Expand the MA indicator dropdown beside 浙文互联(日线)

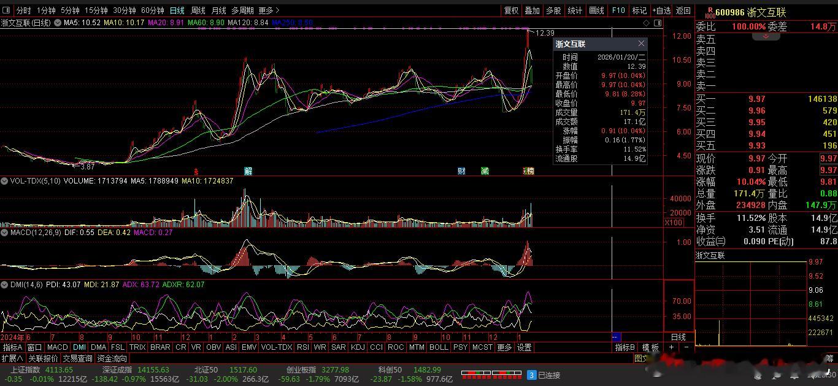(x=58, y=23)
